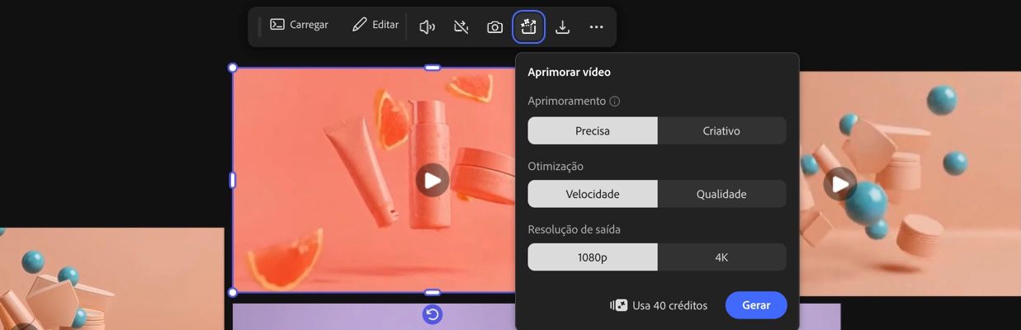The image size is (1021, 330).
Task: Play the blue spheres video on right
Action: [839, 183]
